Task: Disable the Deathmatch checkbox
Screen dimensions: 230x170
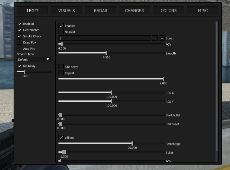Action: (x=20, y=30)
